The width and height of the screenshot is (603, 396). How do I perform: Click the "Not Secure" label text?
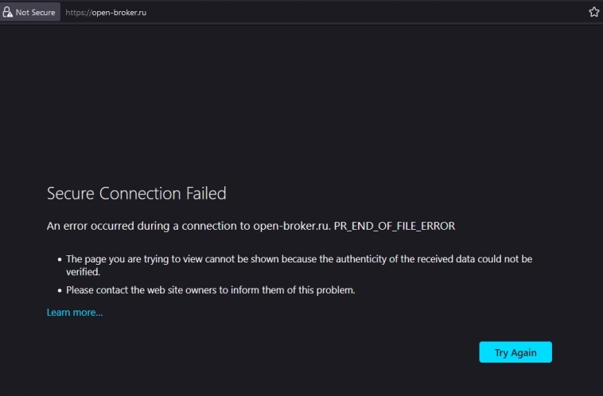point(35,13)
